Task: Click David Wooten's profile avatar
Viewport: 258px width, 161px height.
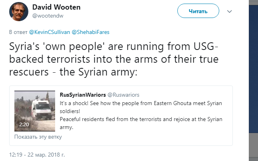Action: coord(17,12)
